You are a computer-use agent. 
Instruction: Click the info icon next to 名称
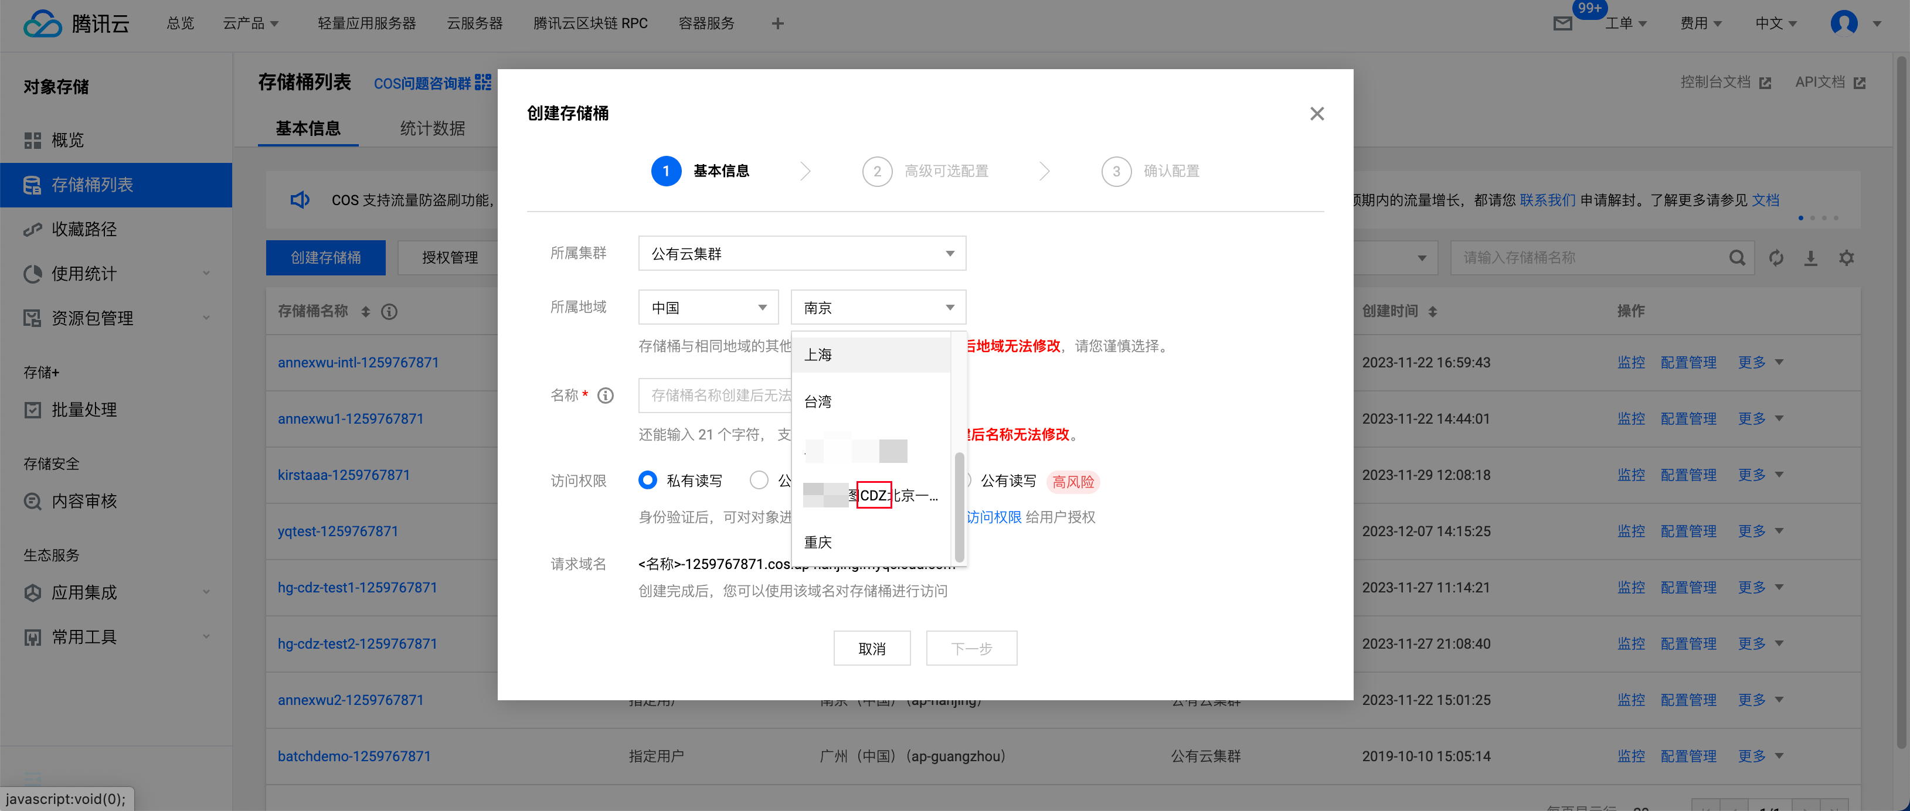[606, 396]
